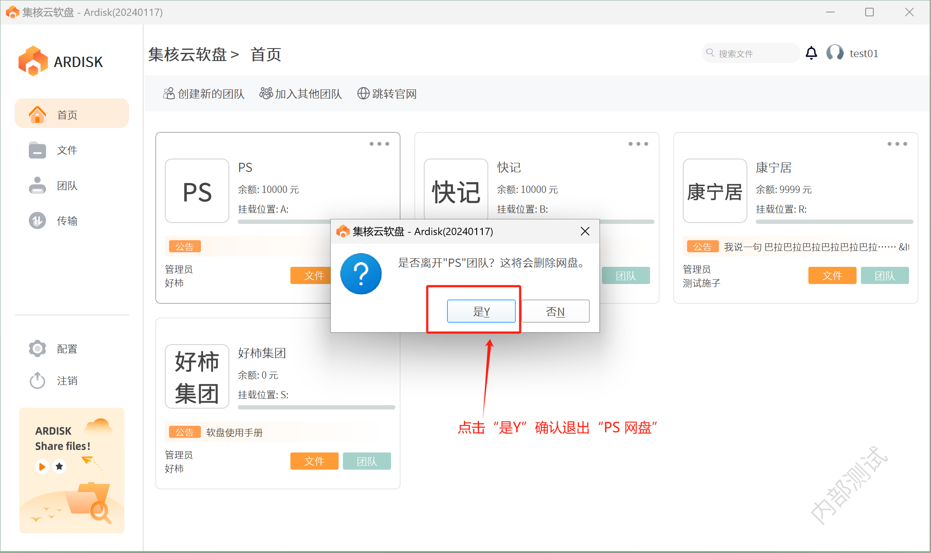The image size is (931, 553).
Task: Open the test01 user avatar
Action: tap(835, 53)
